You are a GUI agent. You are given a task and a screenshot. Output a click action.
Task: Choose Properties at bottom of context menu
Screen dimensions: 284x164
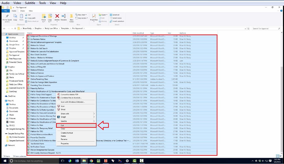tap(76, 144)
